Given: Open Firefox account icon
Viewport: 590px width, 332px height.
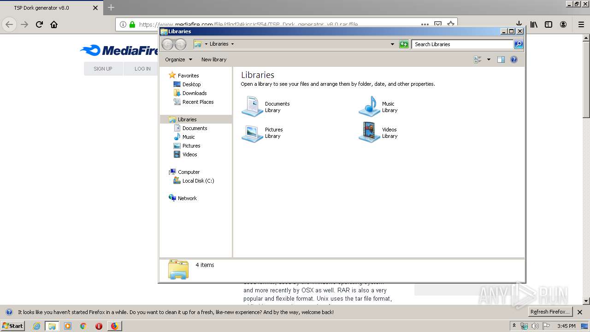Looking at the screenshot, I should 563,24.
